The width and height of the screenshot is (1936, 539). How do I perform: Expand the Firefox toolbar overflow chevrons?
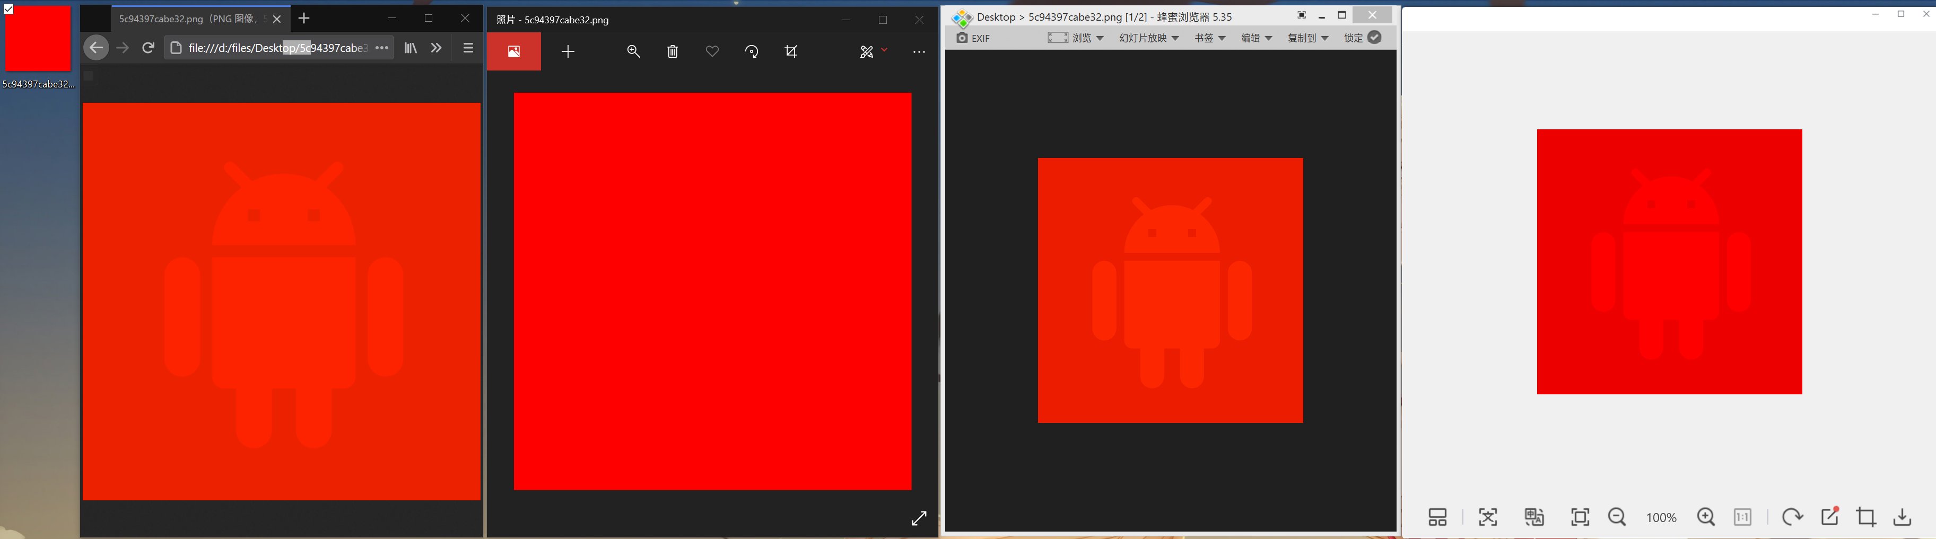point(436,48)
